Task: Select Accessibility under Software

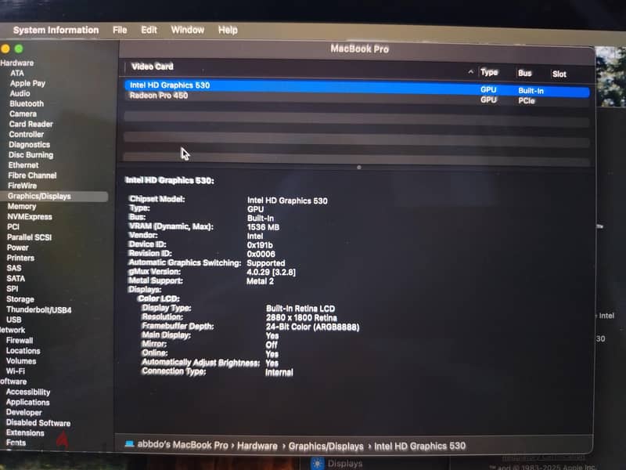Action: (28, 392)
